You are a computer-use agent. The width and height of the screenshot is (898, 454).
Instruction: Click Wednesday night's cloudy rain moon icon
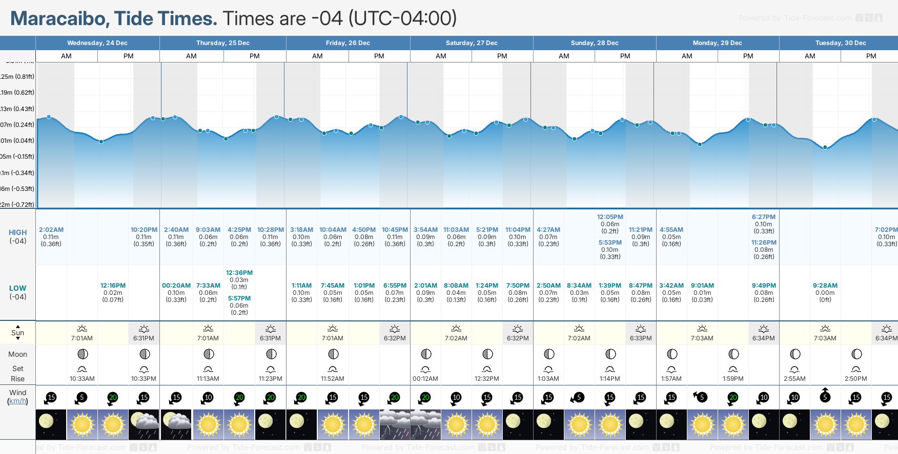(x=145, y=424)
